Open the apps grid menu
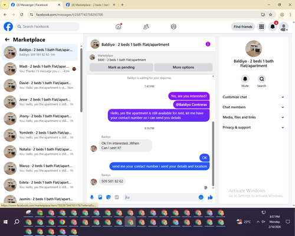The width and height of the screenshot is (295, 236). point(261,26)
